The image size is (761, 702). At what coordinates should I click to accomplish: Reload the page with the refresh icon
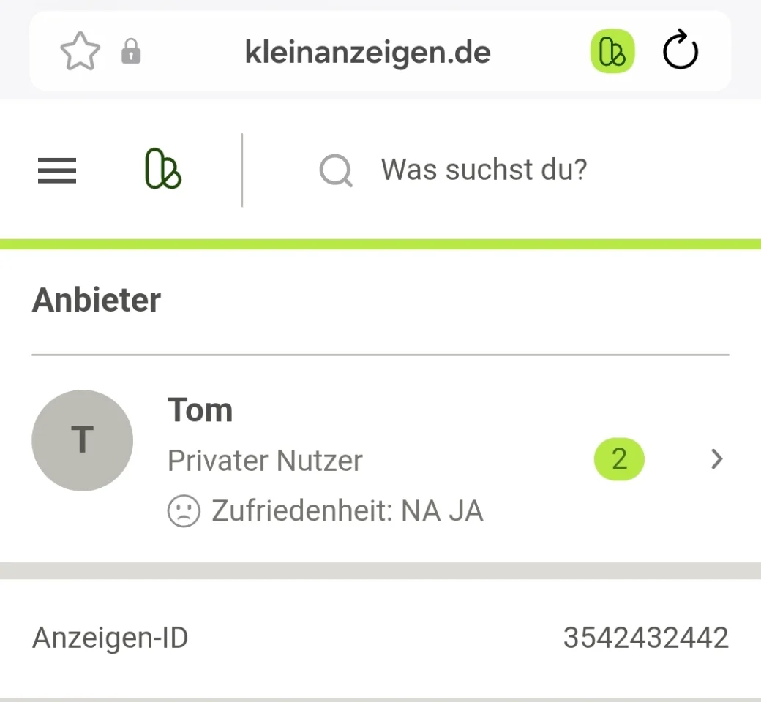(x=681, y=50)
